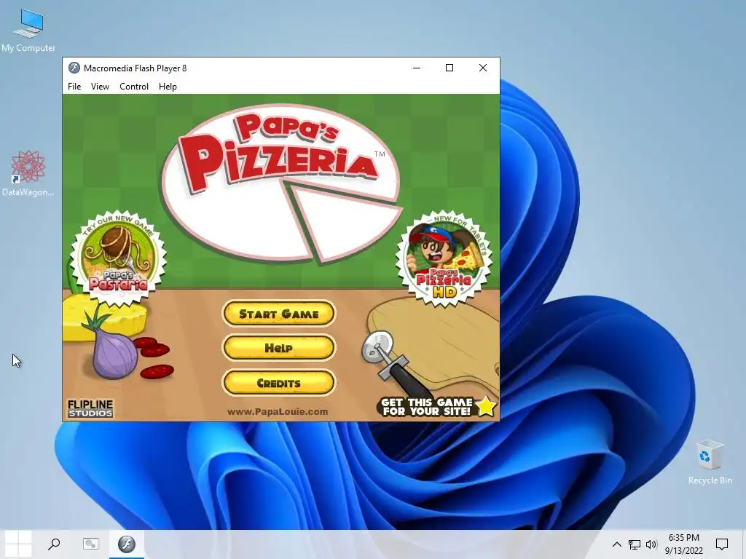Visit the www.PapaLouie.com link
This screenshot has height=559, width=746.
tap(278, 412)
